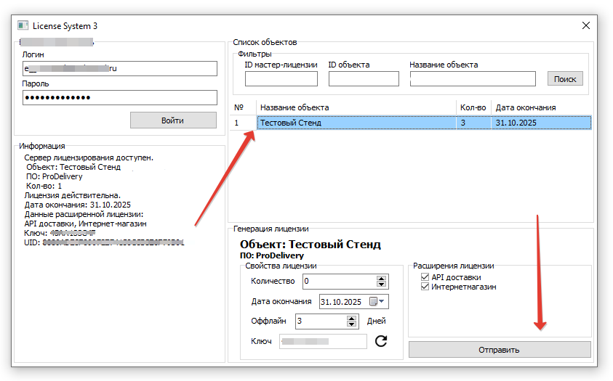Viewport: 613px width, 381px height.
Task: Focus the Название объекта filter input
Action: click(x=473, y=79)
